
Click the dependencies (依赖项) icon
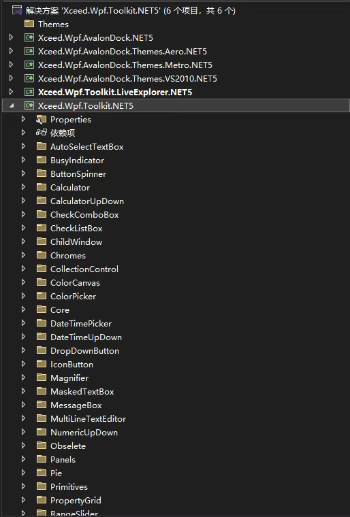pos(42,133)
